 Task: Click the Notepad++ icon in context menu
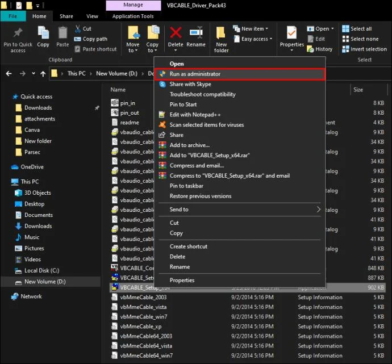pyautogui.click(x=162, y=115)
